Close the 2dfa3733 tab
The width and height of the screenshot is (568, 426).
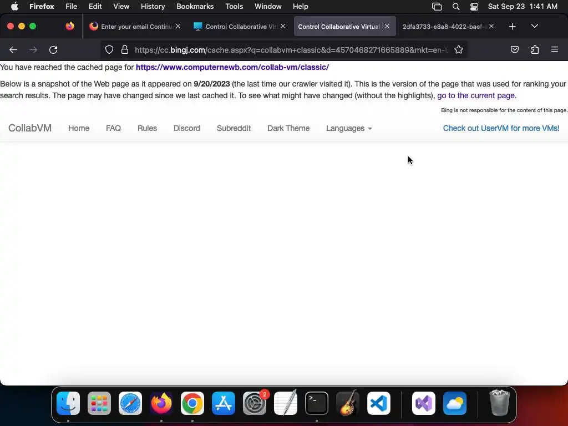pos(491,26)
